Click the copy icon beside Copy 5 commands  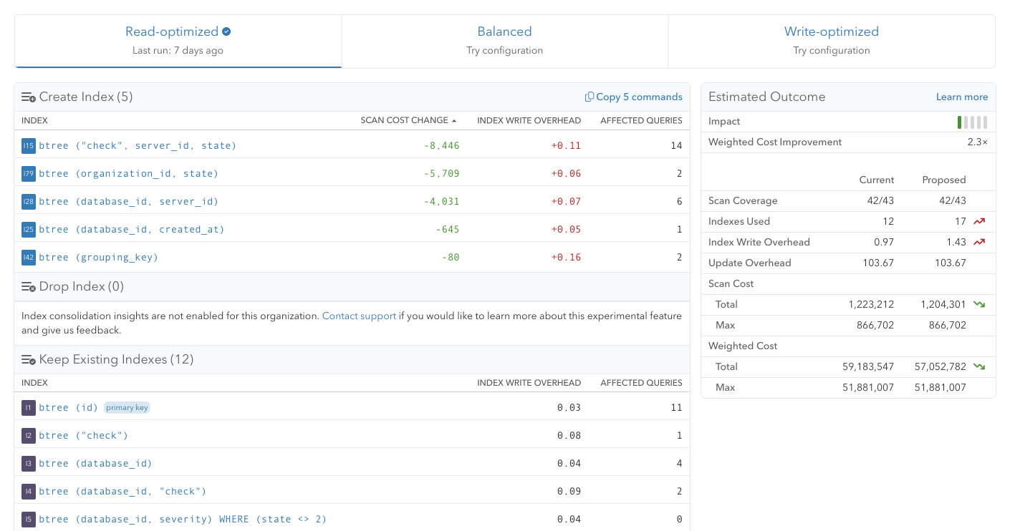coord(590,97)
